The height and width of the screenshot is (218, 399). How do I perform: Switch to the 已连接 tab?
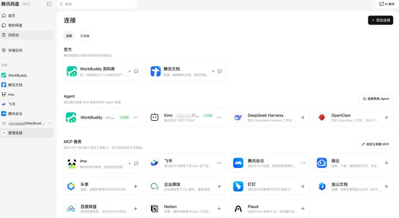coord(85,36)
